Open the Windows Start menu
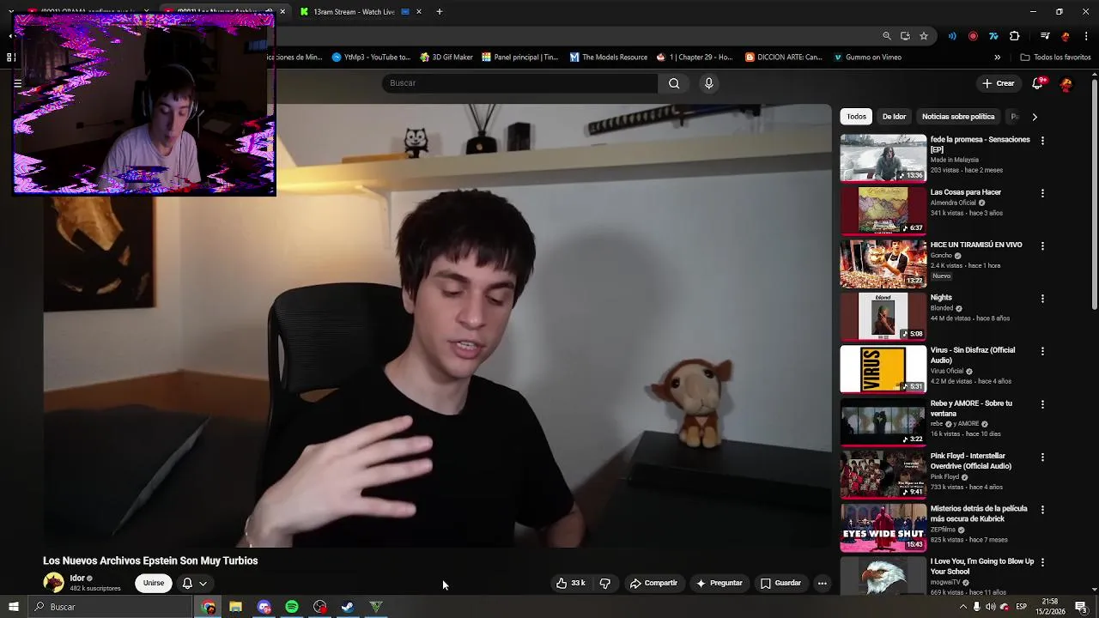 pyautogui.click(x=13, y=607)
